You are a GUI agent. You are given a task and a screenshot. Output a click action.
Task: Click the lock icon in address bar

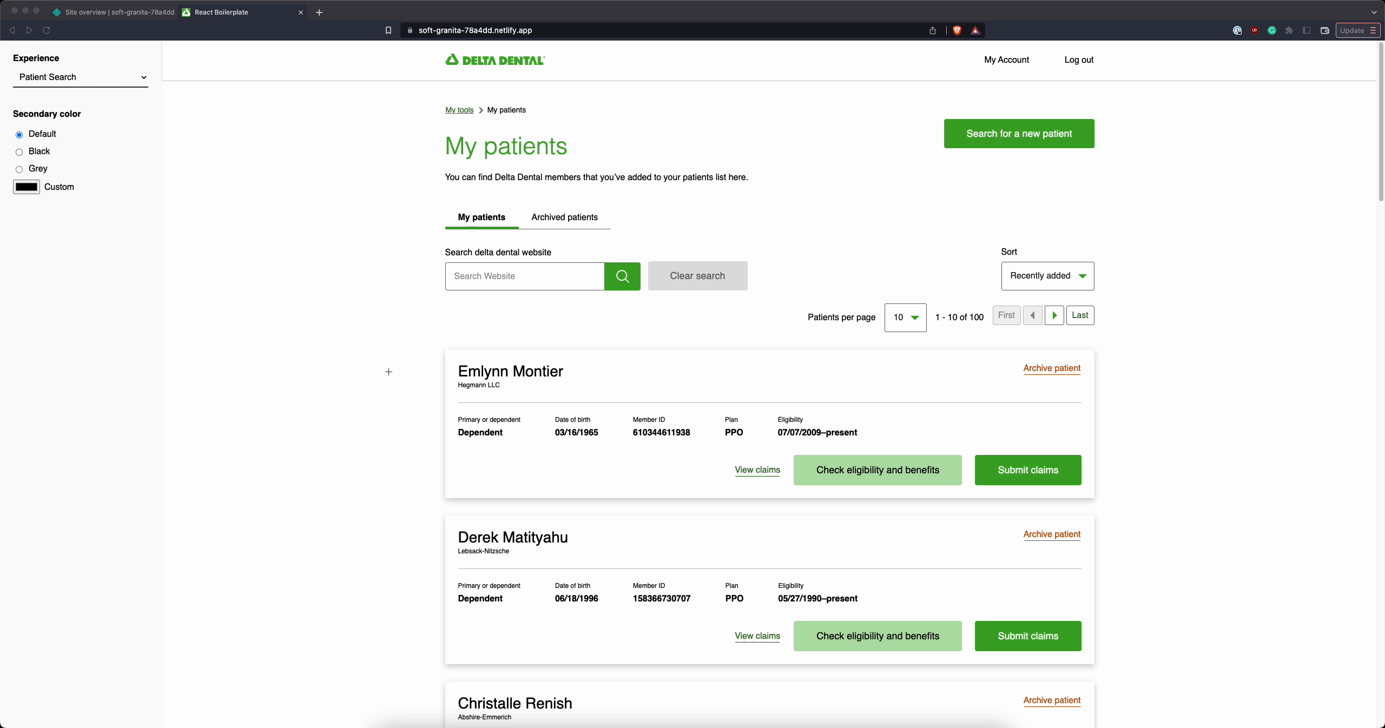(410, 30)
